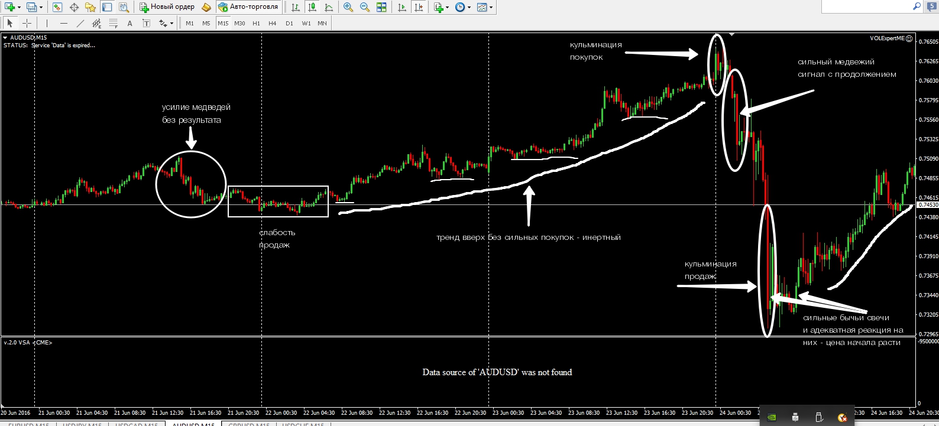Select the Text Label tool
Screen dimensions: 939x426
[146, 23]
